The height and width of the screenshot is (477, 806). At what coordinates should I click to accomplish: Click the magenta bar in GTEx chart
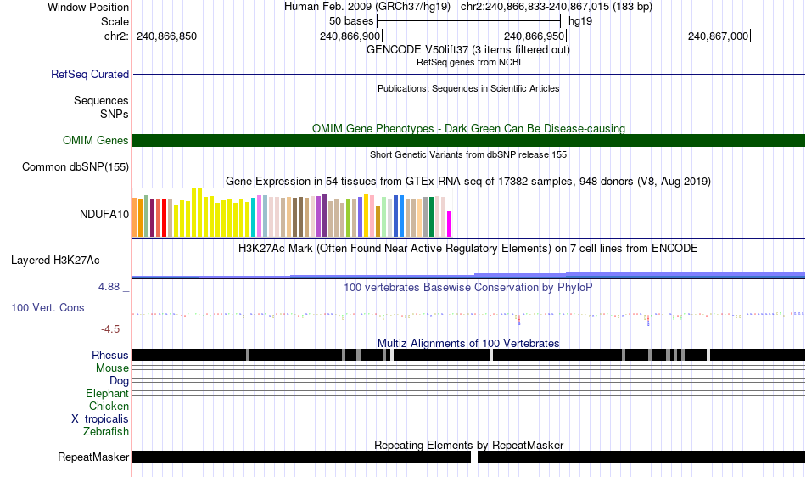pos(450,224)
